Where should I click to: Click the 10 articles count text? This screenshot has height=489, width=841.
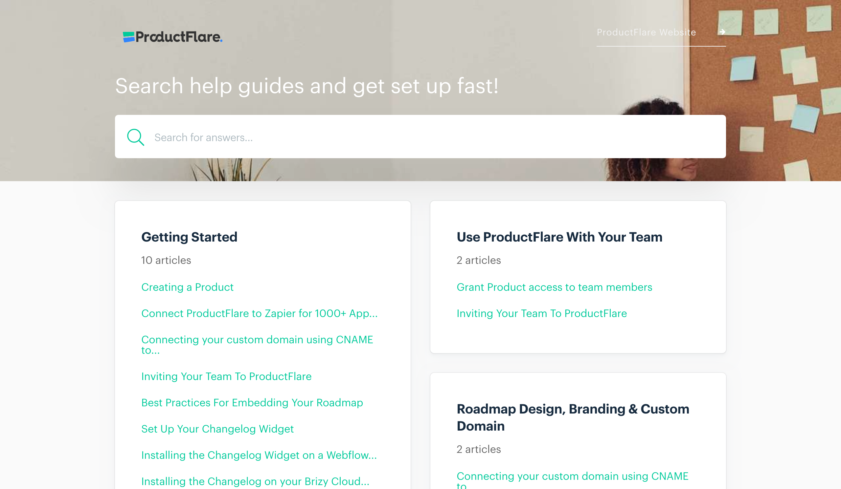tap(166, 260)
